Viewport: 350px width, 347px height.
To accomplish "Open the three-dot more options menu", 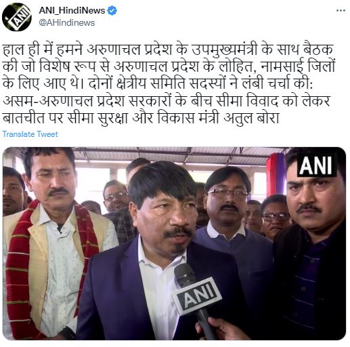I will pos(341,11).
